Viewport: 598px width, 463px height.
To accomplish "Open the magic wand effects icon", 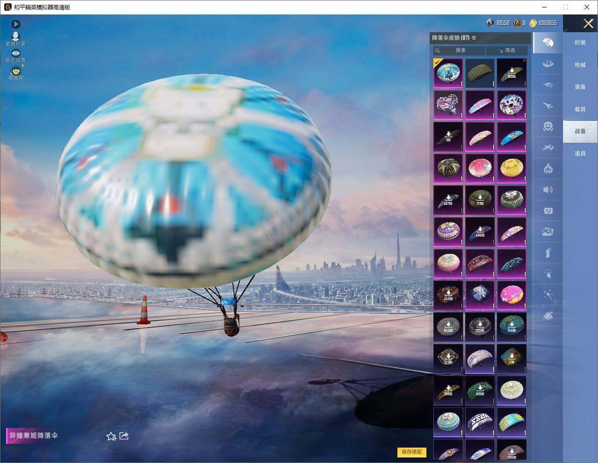I will point(548,295).
